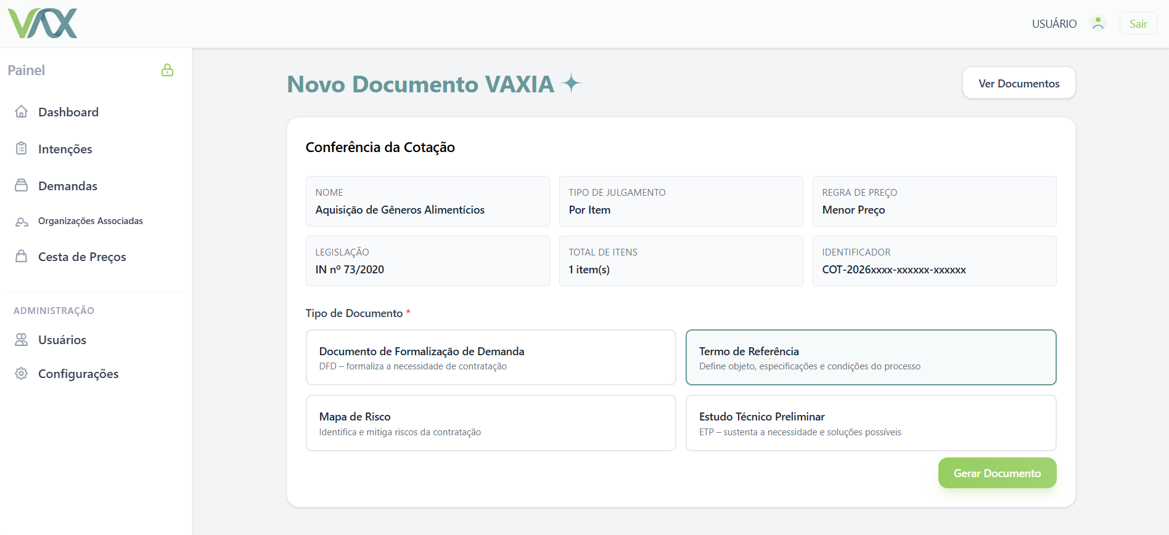1169x535 pixels.
Task: Open Ver Documentos button
Action: [1019, 83]
